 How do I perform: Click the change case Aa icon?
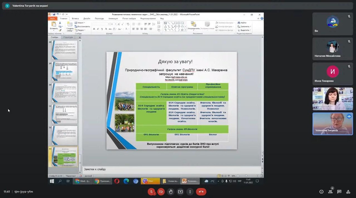[120, 29]
